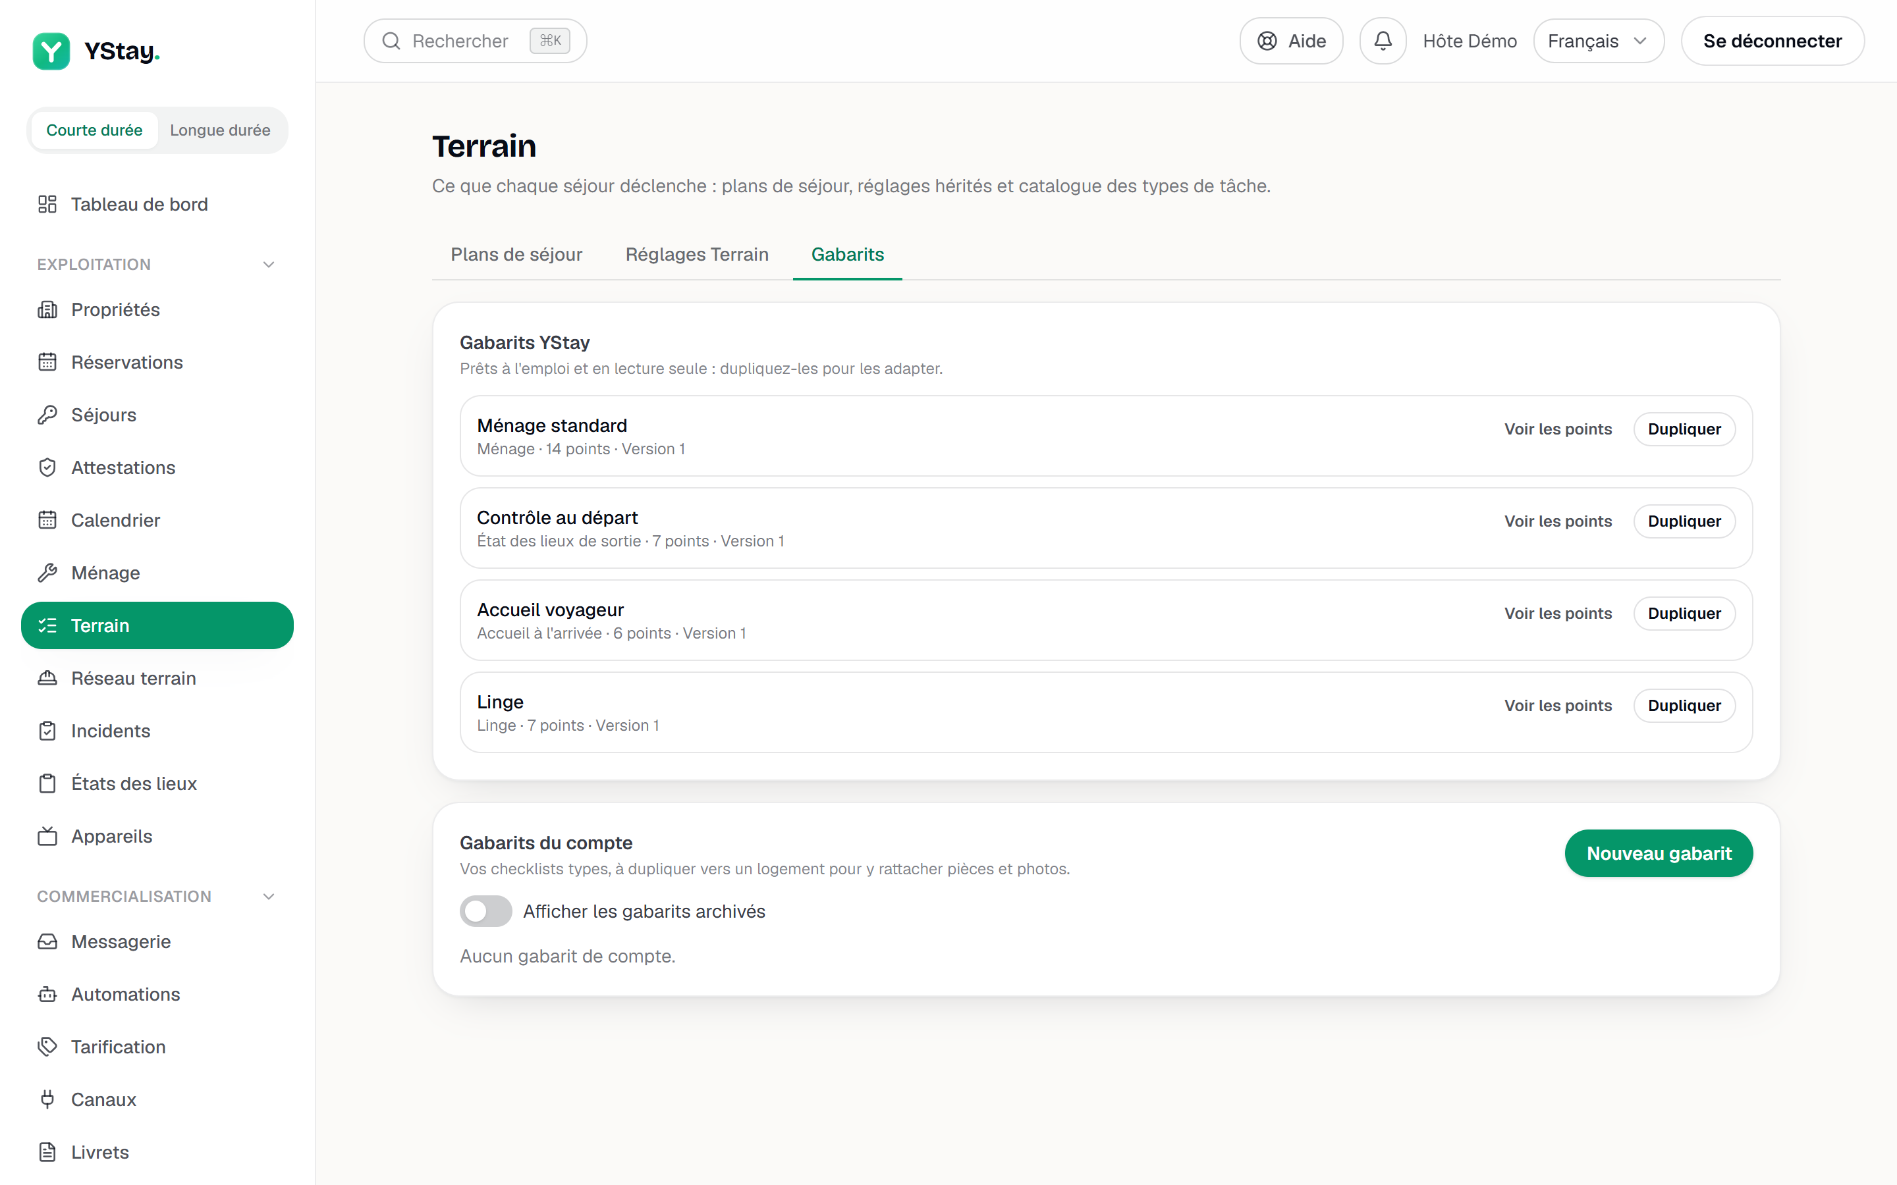Viewport: 1897px width, 1185px height.
Task: Click Se déconnecter button
Action: coord(1773,41)
